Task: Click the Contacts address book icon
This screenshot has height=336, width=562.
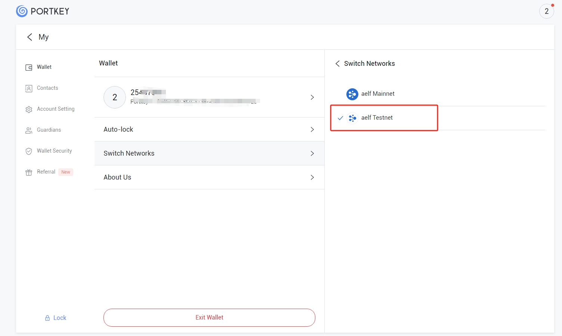Action: click(x=29, y=88)
